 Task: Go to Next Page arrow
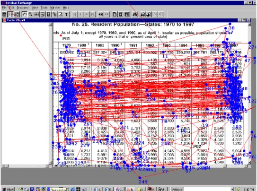tap(87, 14)
